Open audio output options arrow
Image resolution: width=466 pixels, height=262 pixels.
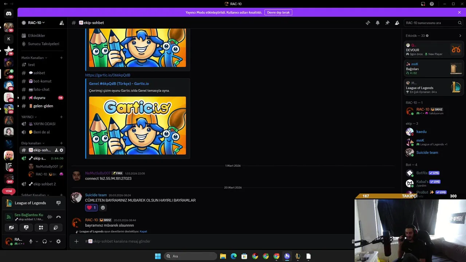point(51,241)
